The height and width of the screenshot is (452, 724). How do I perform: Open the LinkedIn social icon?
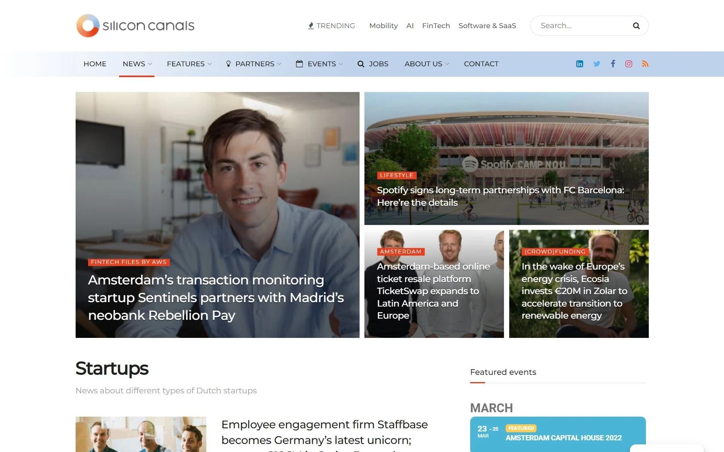[580, 64]
